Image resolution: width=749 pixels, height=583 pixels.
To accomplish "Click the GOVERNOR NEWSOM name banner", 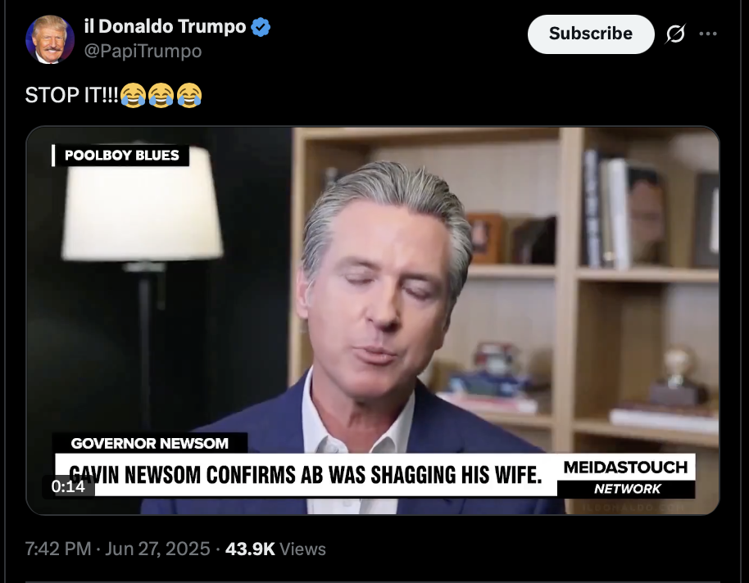I will coord(149,443).
